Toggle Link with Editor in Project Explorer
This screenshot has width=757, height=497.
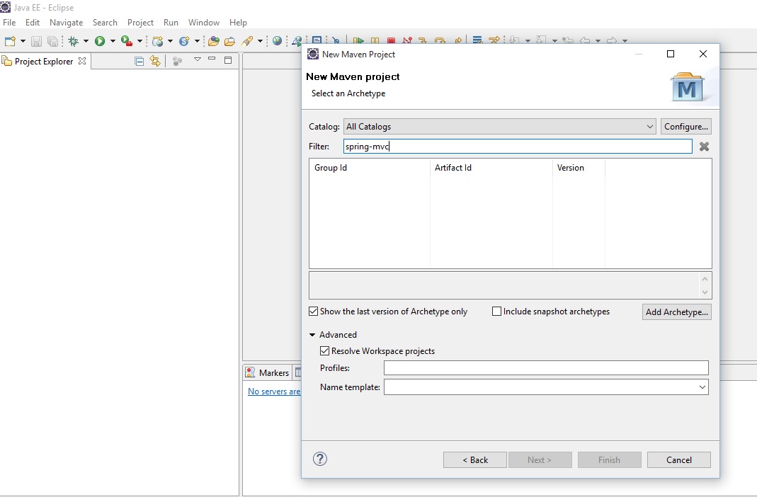(155, 61)
